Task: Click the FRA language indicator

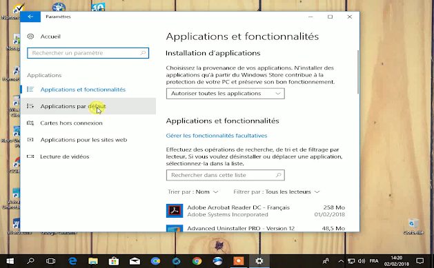Action: (374, 261)
